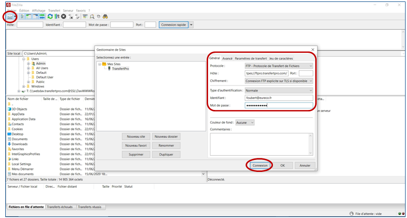Open the Affichage menu
This screenshot has width=407, height=218.
38,11
